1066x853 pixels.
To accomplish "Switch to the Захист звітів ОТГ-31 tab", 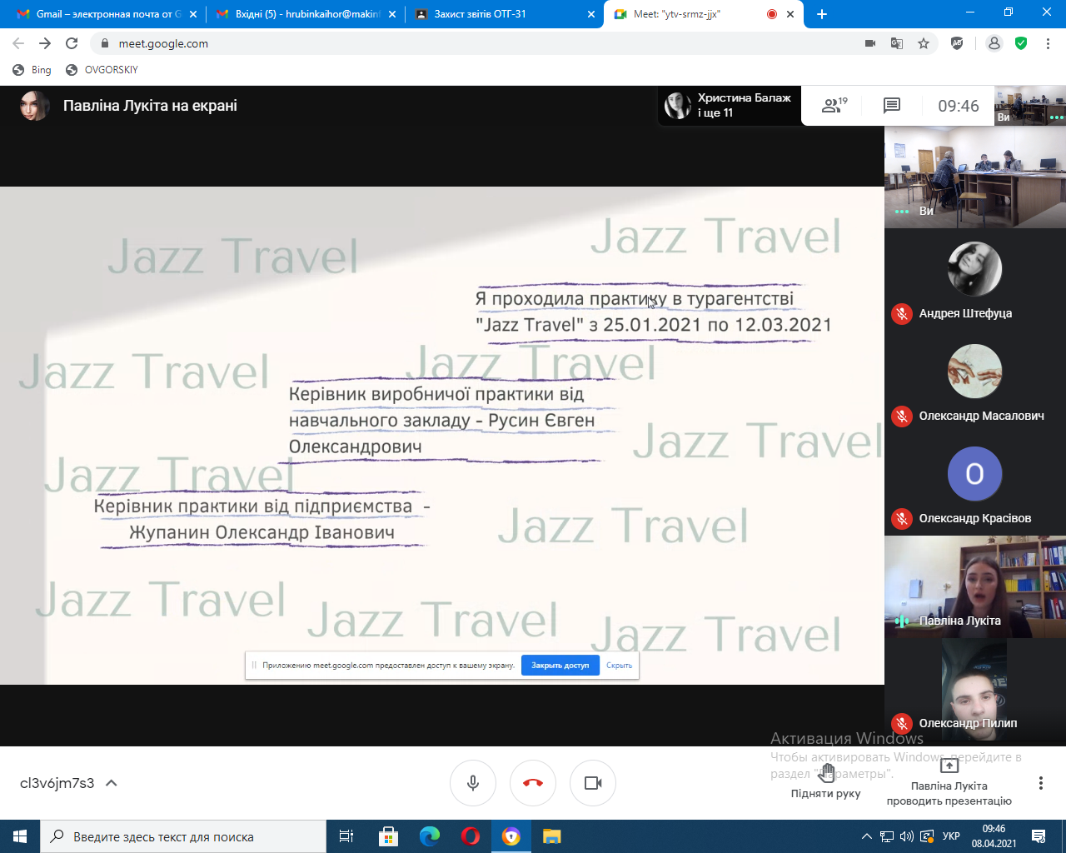I will pyautogui.click(x=505, y=14).
